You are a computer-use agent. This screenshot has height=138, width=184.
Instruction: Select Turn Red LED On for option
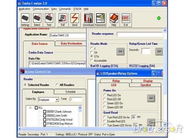pos(105,117)
